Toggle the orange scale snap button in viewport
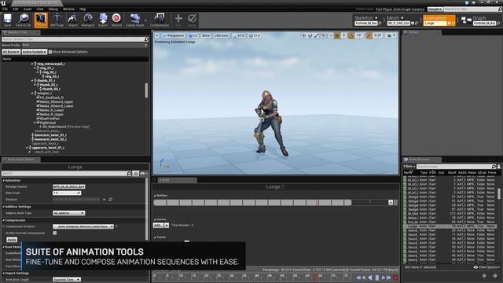Screen dimensions: 503x283 pyautogui.click(x=369, y=35)
